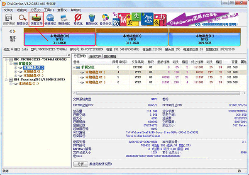
Task: Click the Delete Partition (删除分区) icon
Action: click(x=92, y=19)
